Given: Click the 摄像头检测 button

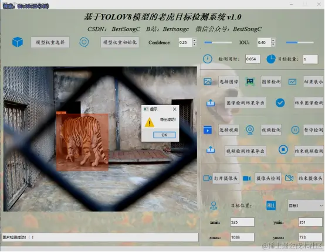Looking at the screenshot, I should (268, 178).
